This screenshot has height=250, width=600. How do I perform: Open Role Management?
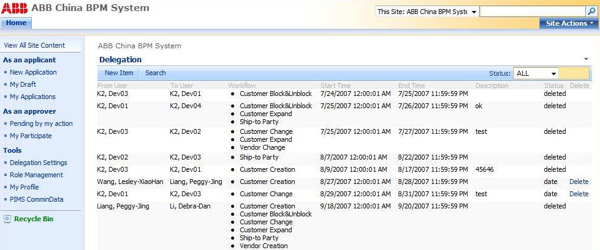pos(36,175)
